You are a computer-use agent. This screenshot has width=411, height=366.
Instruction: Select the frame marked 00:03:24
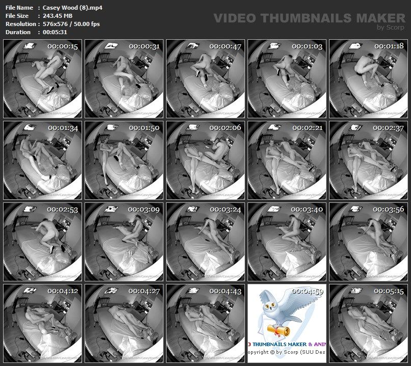click(206, 242)
